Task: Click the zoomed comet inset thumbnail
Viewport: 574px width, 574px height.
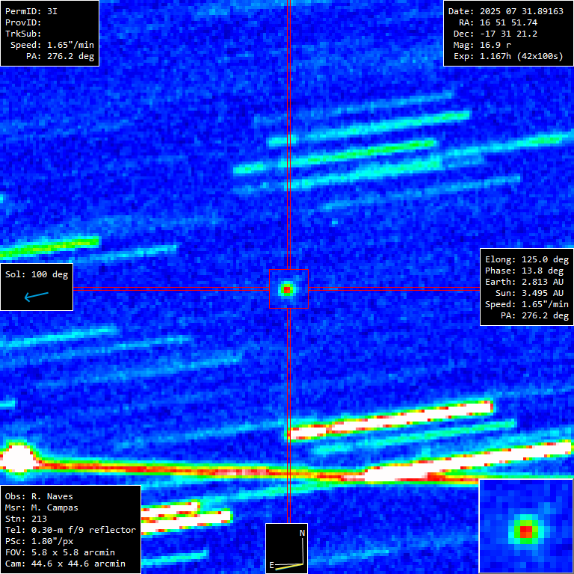Action: pyautogui.click(x=526, y=526)
